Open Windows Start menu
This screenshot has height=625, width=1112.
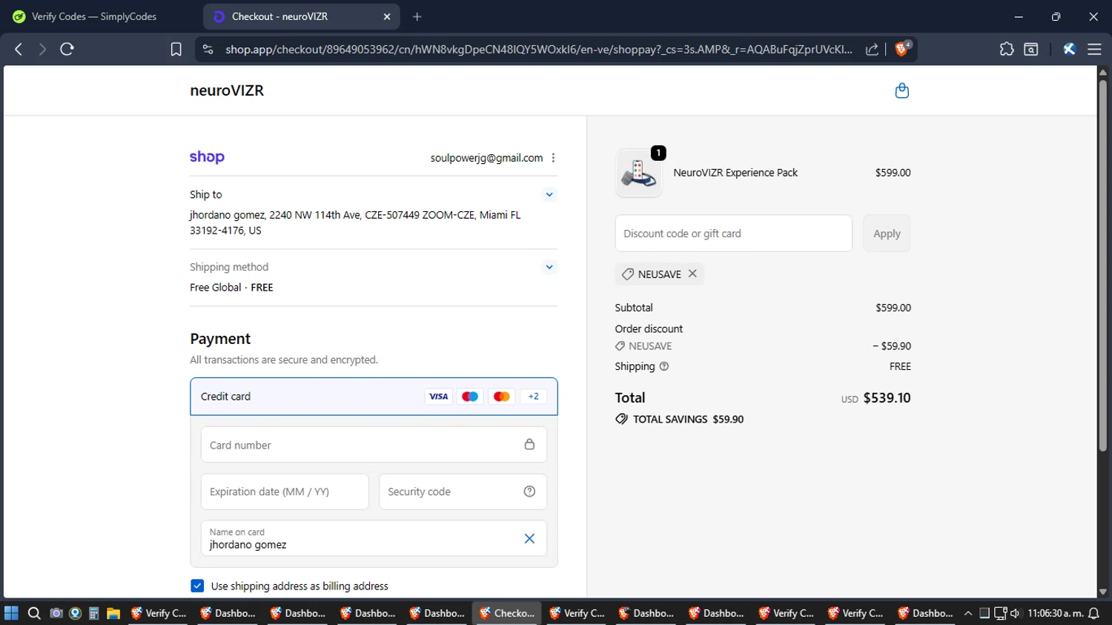click(x=11, y=613)
